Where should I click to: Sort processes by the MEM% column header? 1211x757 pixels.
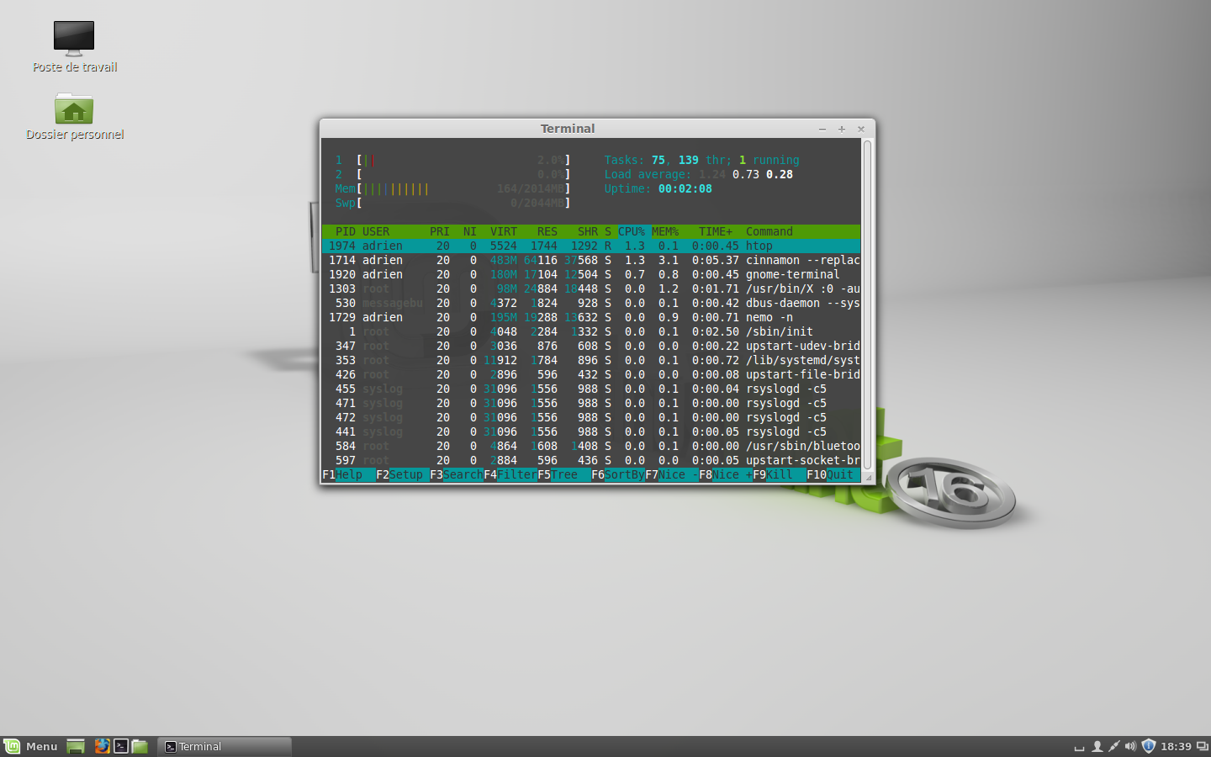click(x=664, y=231)
